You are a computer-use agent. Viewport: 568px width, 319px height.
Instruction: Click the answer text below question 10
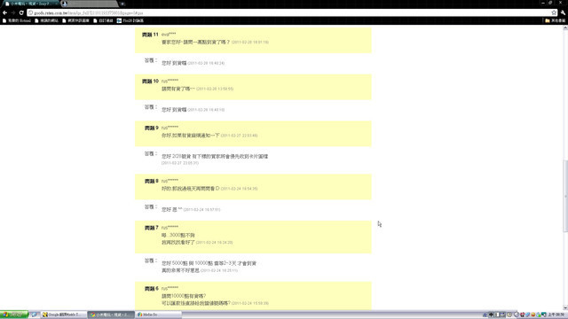(174, 110)
